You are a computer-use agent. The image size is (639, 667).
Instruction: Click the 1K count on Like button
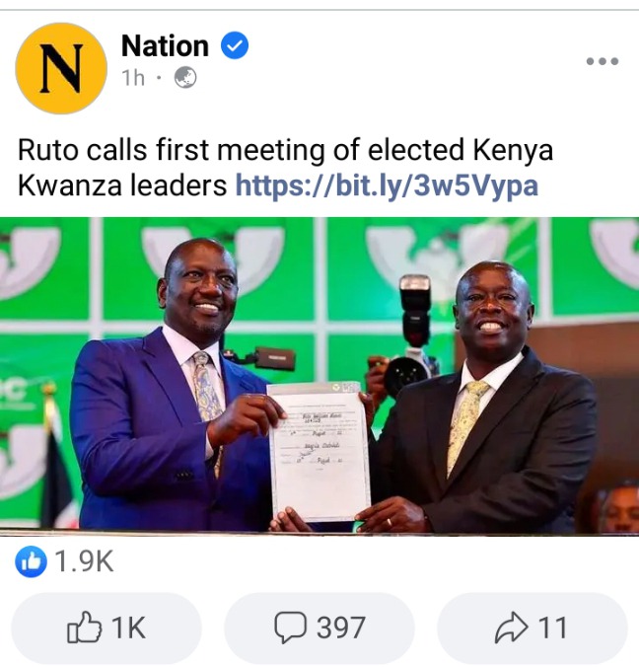coord(128,628)
